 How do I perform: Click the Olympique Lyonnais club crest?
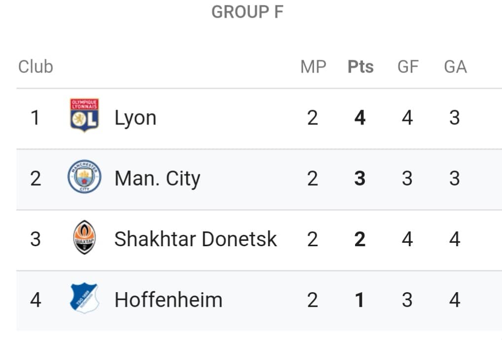(x=84, y=115)
